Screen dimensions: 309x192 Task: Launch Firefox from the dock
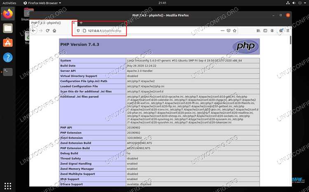(8, 14)
